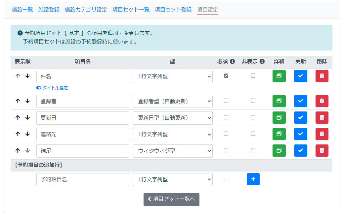This screenshot has height=216, width=342.
Task: Check 必須 for 登録者 row
Action: point(226,101)
